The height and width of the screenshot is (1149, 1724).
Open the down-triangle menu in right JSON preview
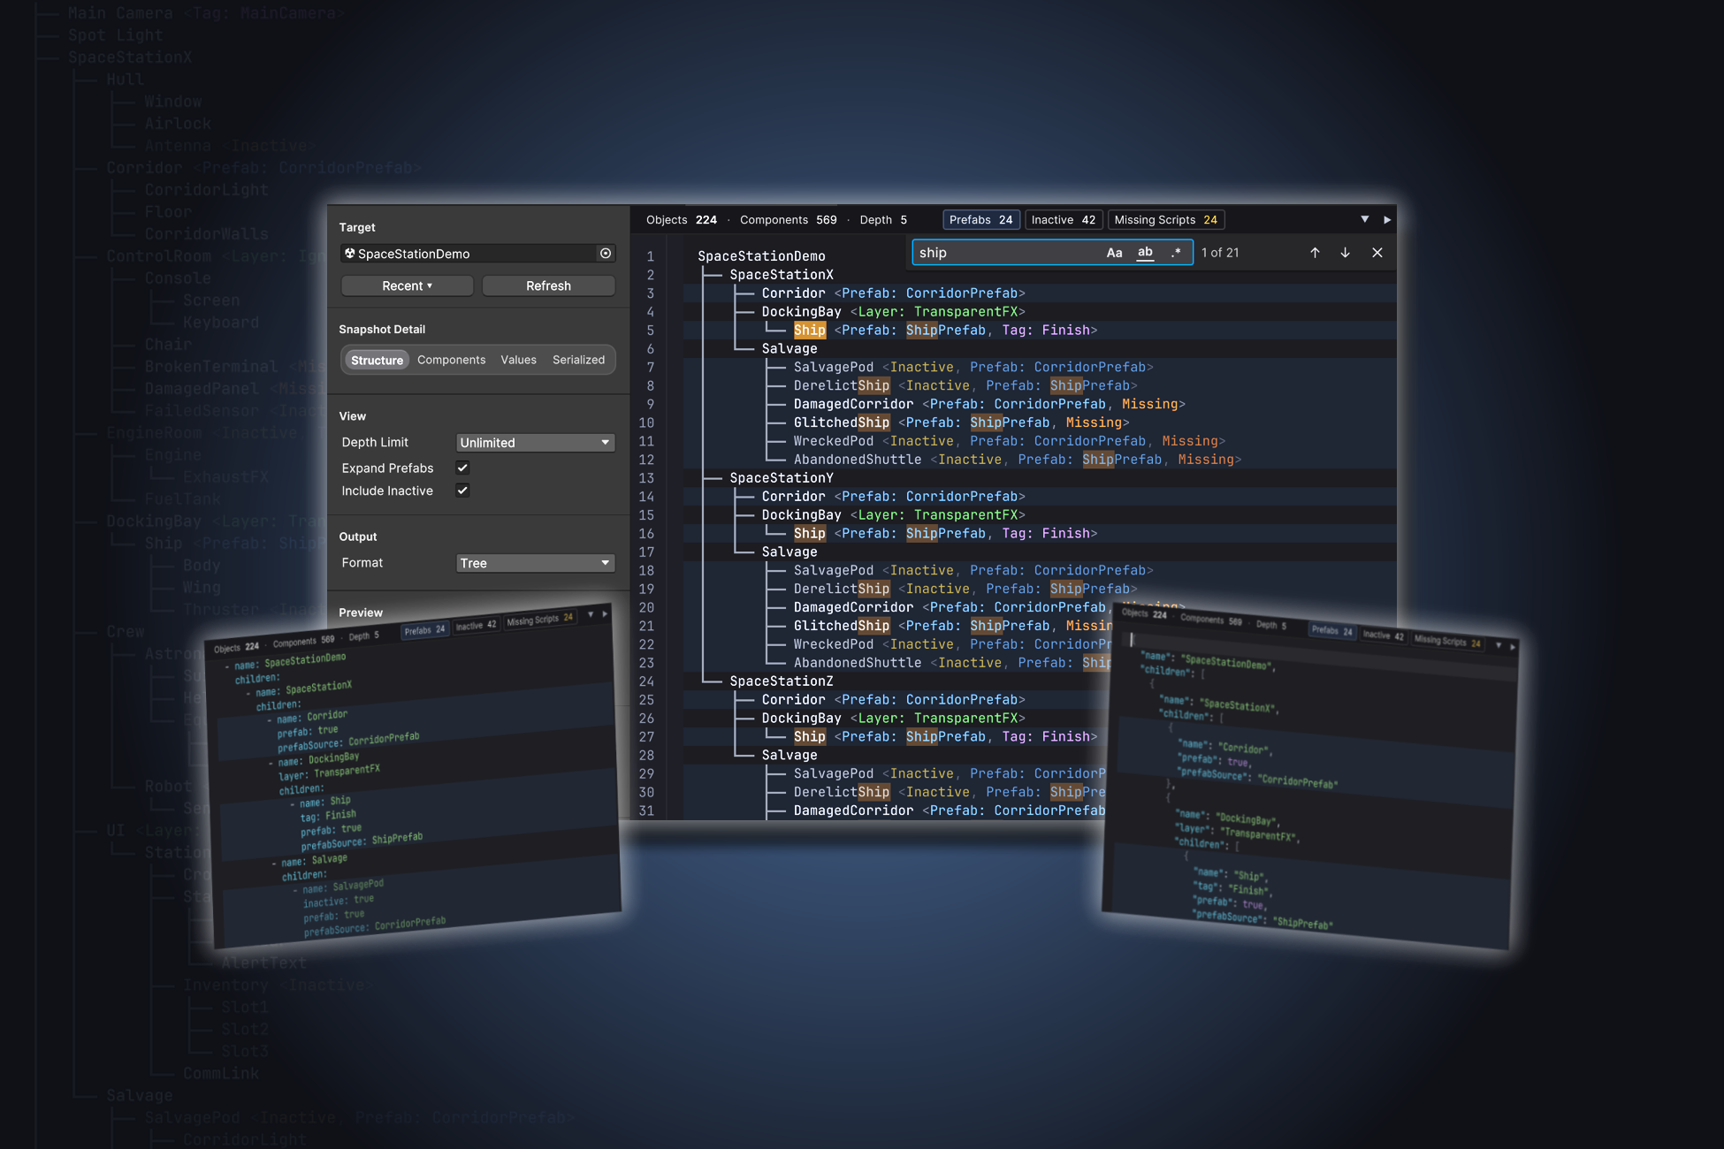coord(1498,645)
